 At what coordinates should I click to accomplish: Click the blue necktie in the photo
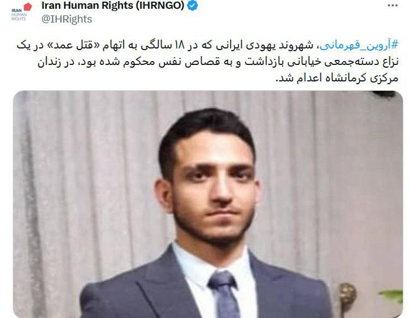(224, 295)
